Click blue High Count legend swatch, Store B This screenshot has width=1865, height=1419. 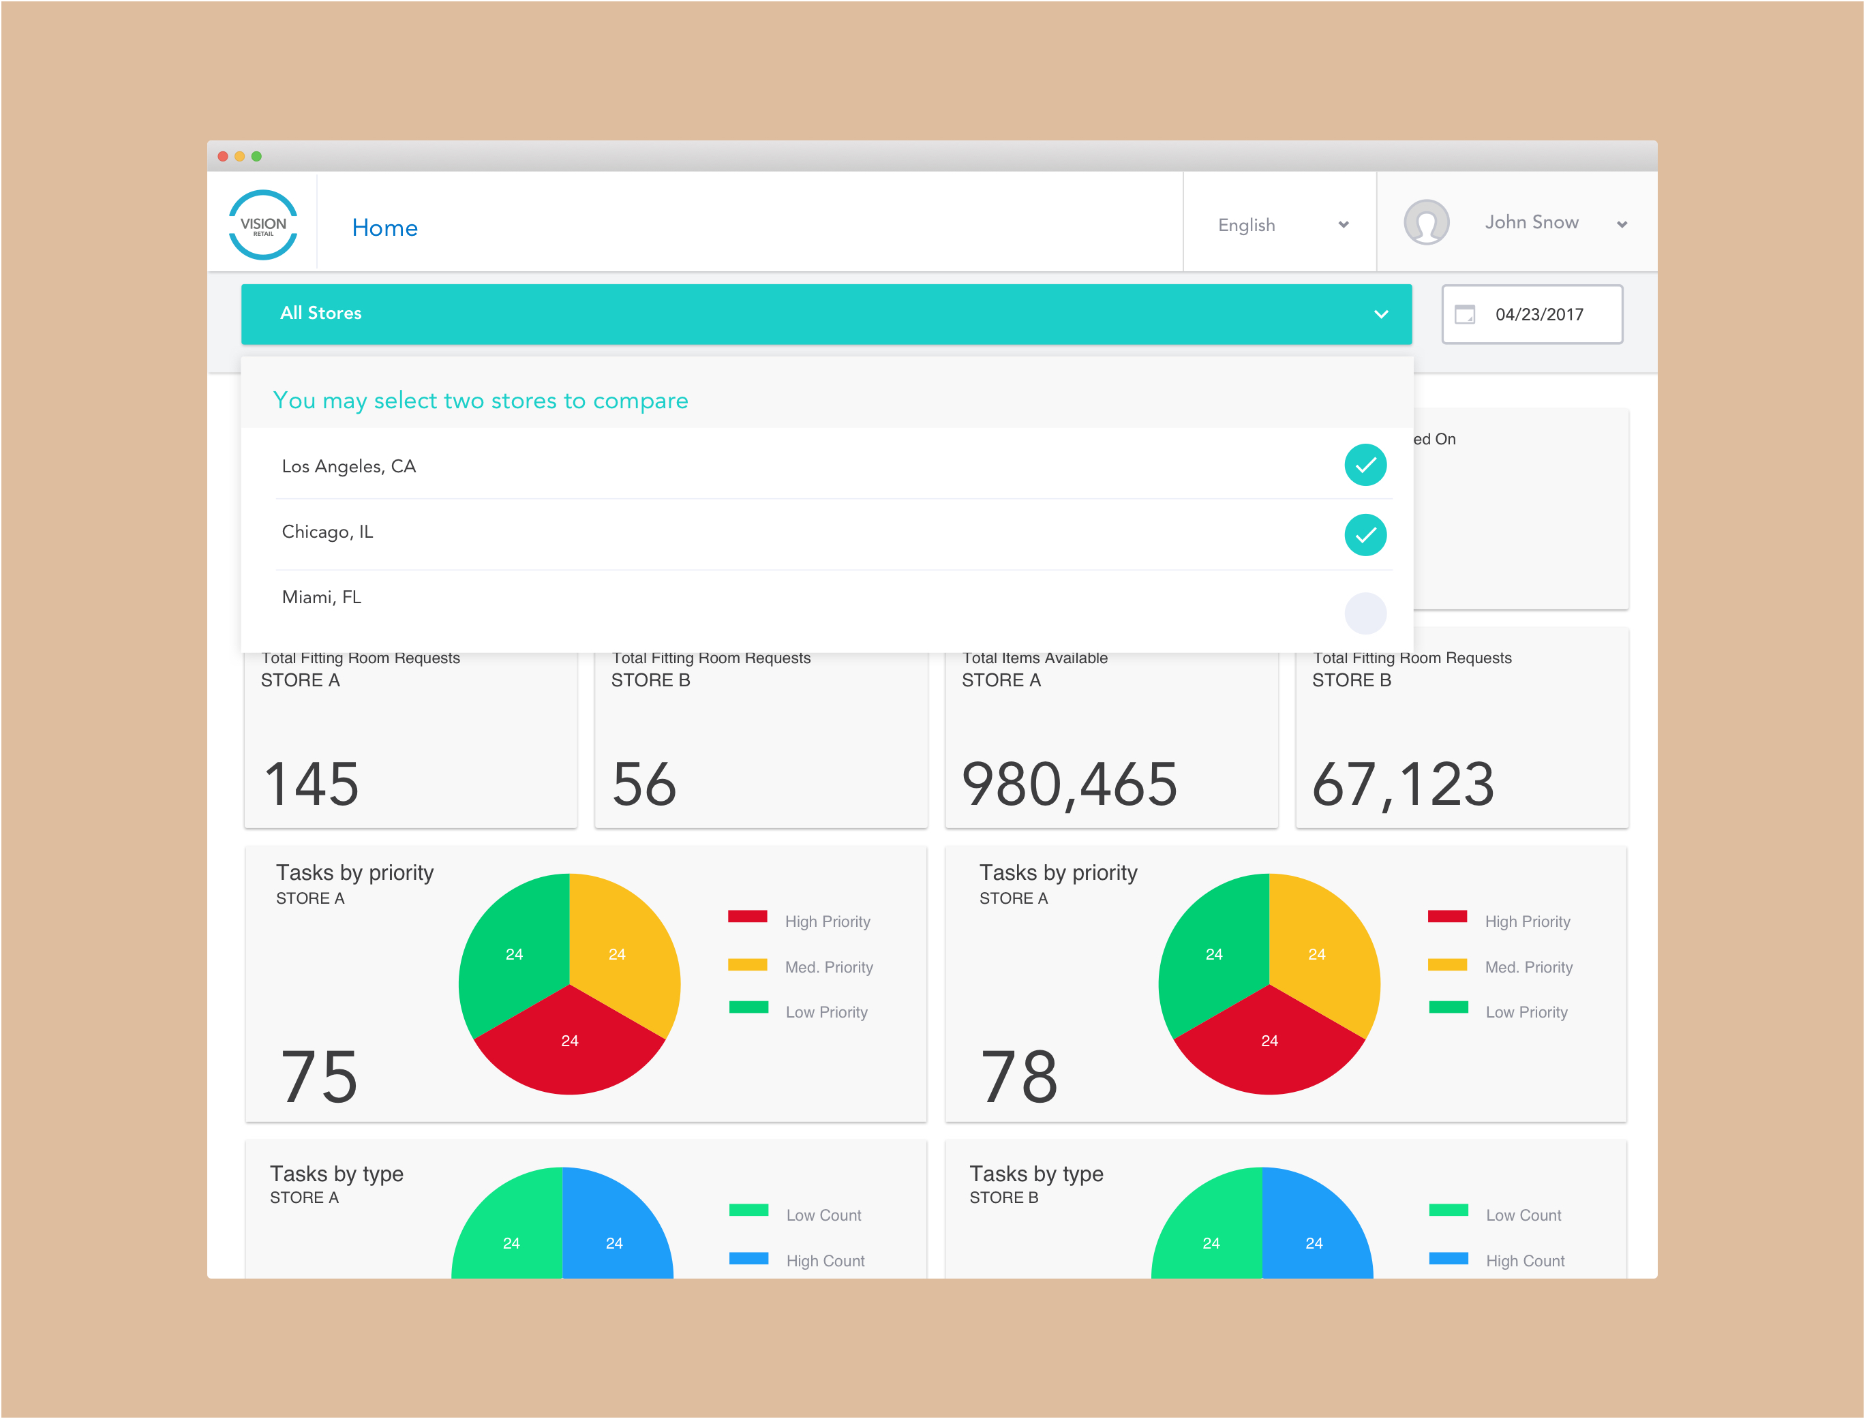(x=1448, y=1259)
